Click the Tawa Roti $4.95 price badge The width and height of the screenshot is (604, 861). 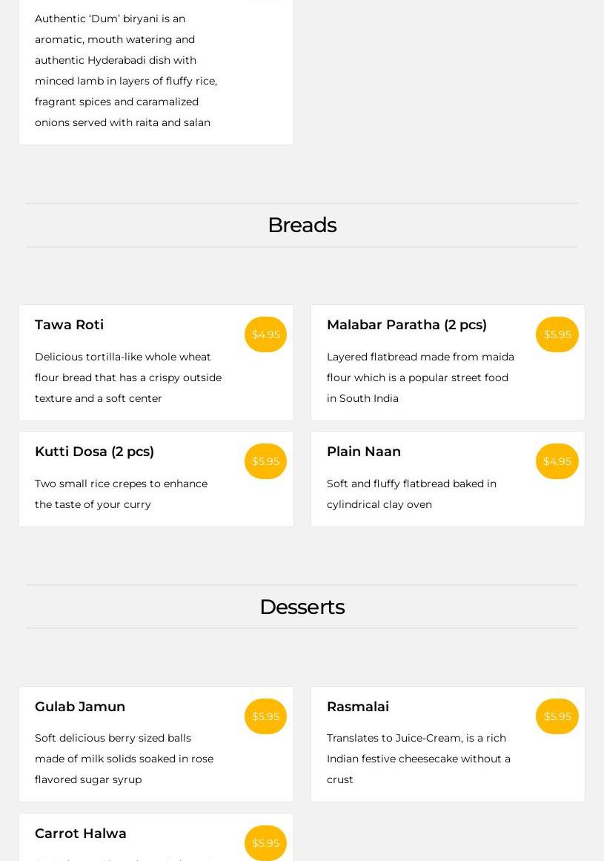265,334
